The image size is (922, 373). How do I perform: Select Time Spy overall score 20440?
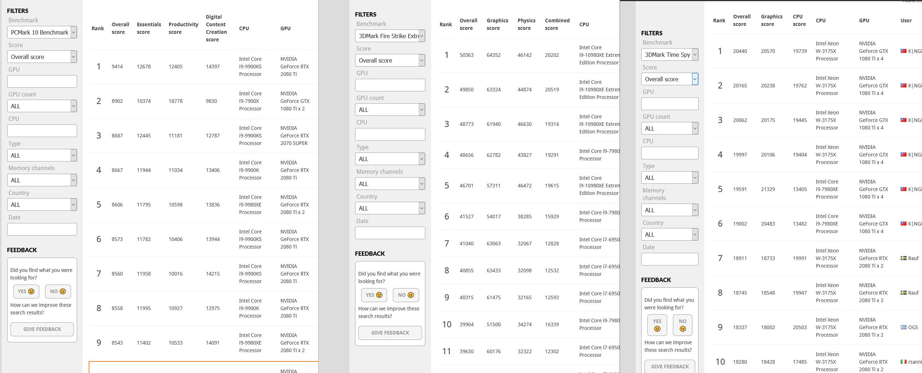tap(740, 51)
